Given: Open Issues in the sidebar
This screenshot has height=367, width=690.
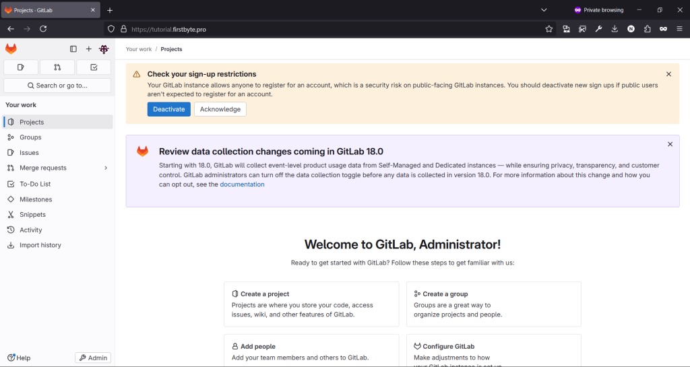Looking at the screenshot, I should [58, 152].
